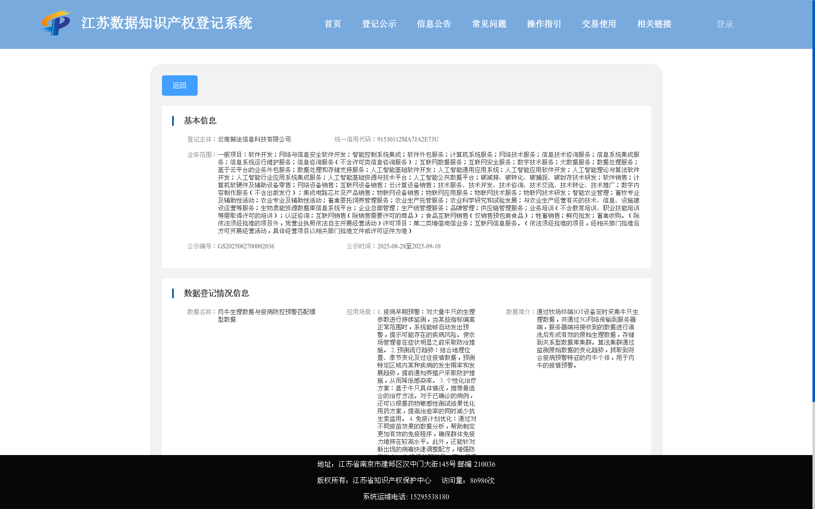The width and height of the screenshot is (815, 509).
Task: Select the 数据登记情况信息 section heading
Action: 216,293
